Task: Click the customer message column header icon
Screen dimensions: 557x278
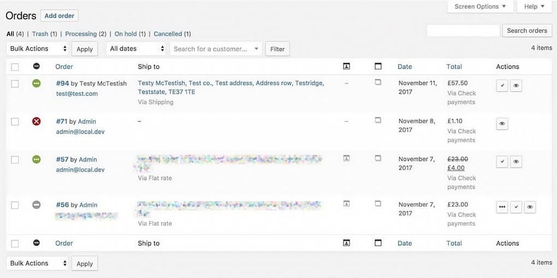Action: pos(346,67)
